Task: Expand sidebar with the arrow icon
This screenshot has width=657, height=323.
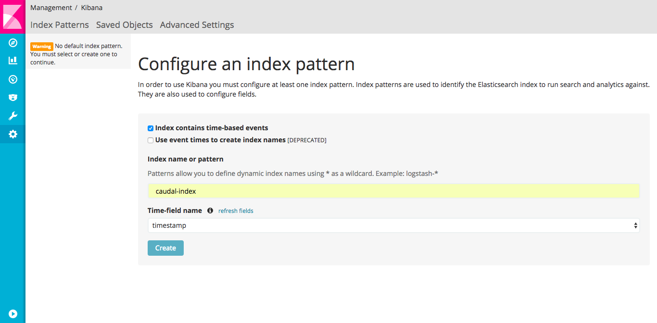Action: tap(13, 314)
